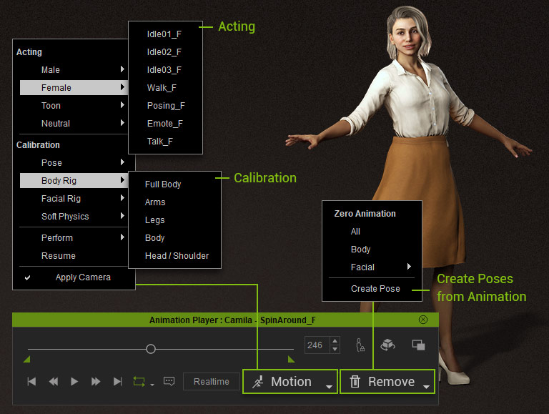Viewport: 549px width, 414px height.
Task: Click Create Pose in the Remove menu
Action: [x=375, y=289]
